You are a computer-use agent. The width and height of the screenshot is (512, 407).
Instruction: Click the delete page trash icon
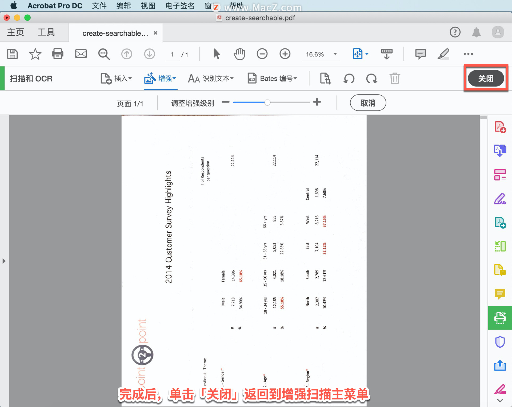pos(394,79)
